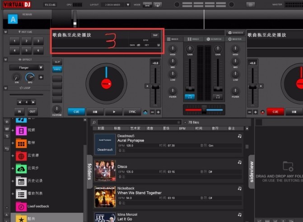Open the cloud sync folder icon
303x222 pixels.
(21, 169)
